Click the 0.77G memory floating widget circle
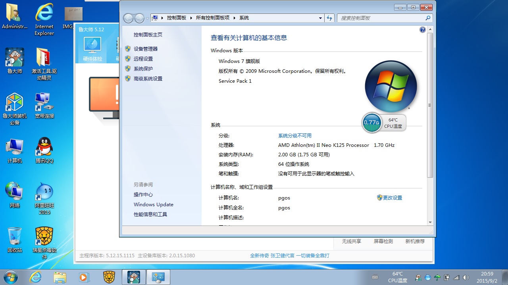This screenshot has width=508, height=285. (x=372, y=122)
